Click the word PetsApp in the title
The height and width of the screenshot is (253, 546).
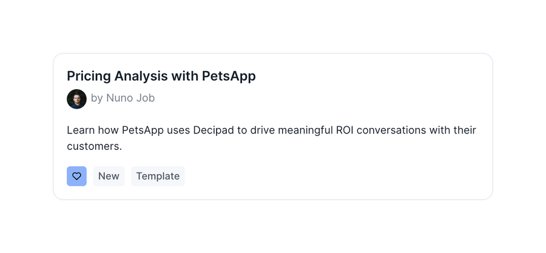click(229, 76)
